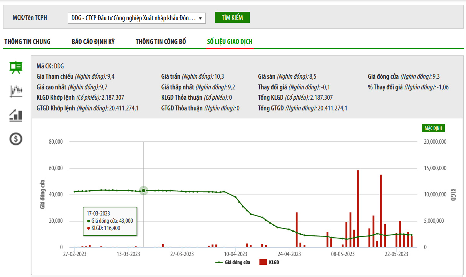Click the highlighted 17-03-2023 data point

(x=143, y=190)
